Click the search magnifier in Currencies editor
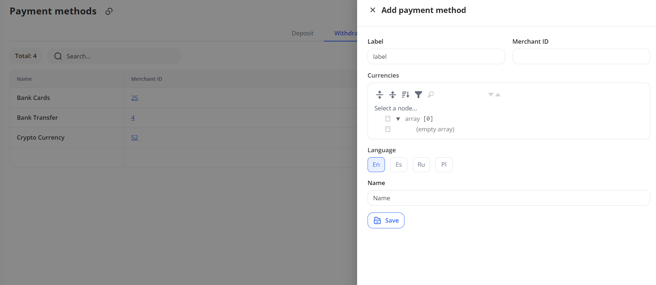This screenshot has width=656, height=285. (431, 95)
